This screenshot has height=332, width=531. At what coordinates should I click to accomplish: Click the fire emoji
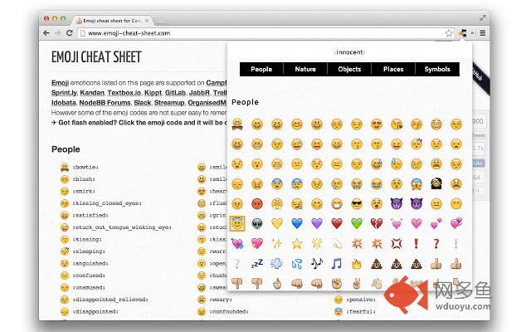coord(357,264)
